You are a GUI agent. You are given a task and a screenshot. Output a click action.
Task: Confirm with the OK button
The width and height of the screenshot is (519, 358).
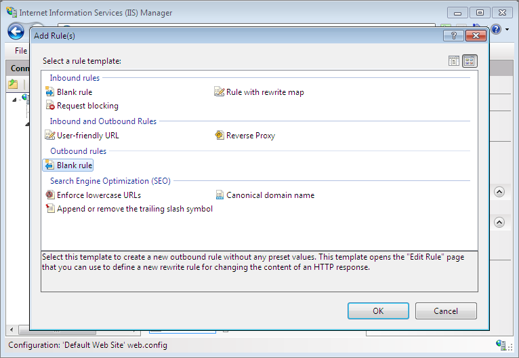click(378, 311)
